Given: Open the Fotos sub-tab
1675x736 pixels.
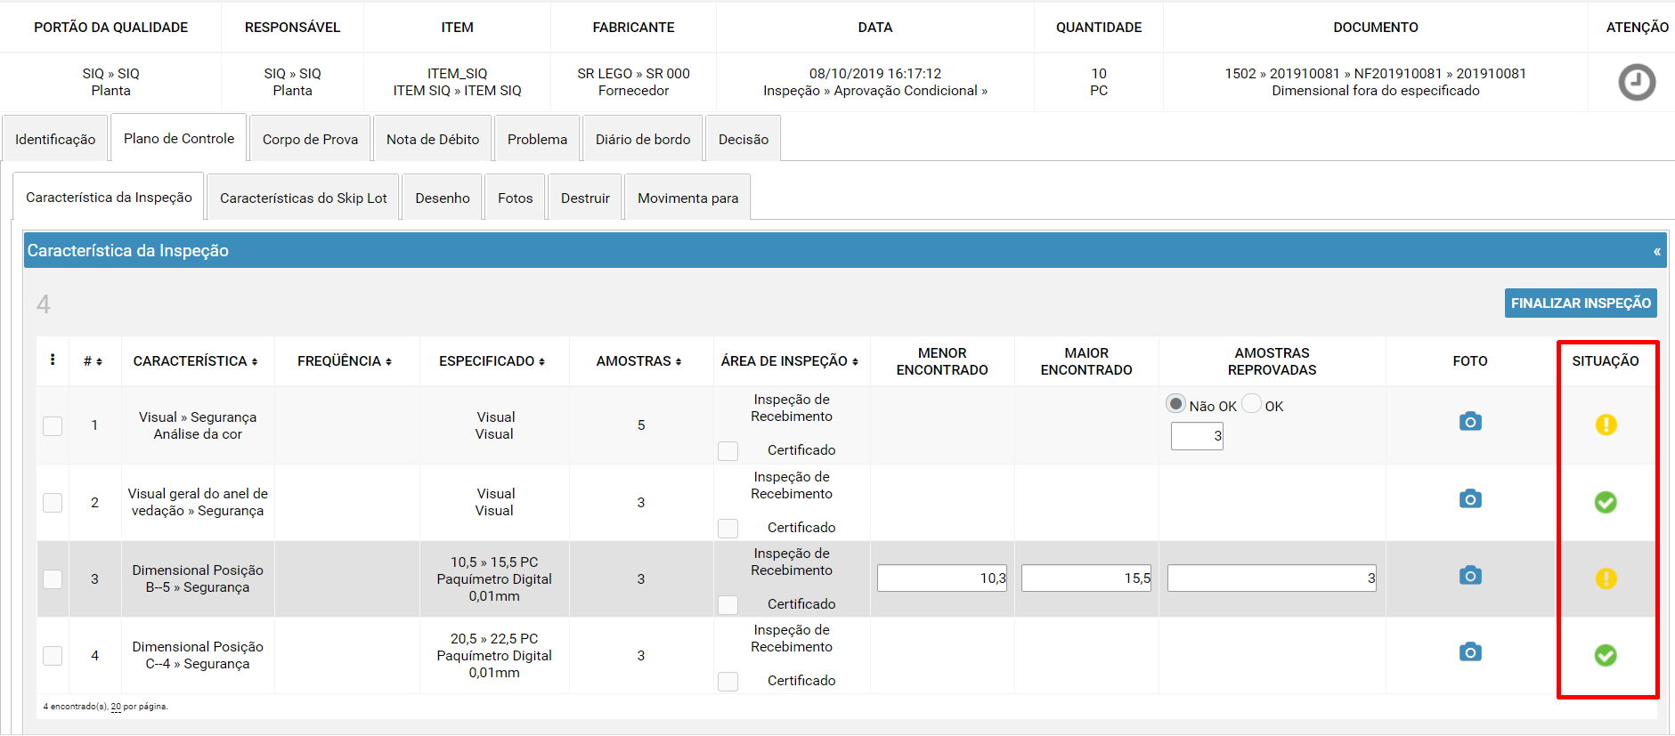Looking at the screenshot, I should point(516,198).
